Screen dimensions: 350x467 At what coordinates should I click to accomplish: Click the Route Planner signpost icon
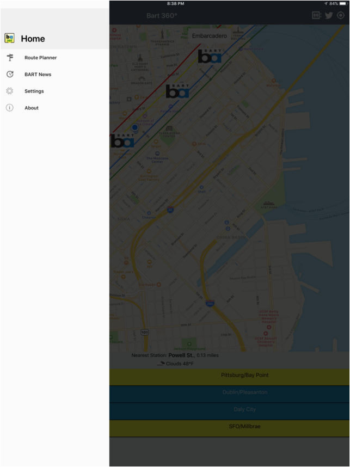[x=10, y=58]
